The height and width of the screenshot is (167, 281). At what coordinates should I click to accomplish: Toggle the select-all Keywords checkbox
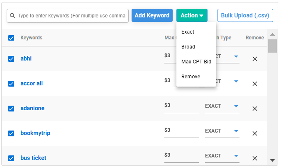[x=11, y=38]
